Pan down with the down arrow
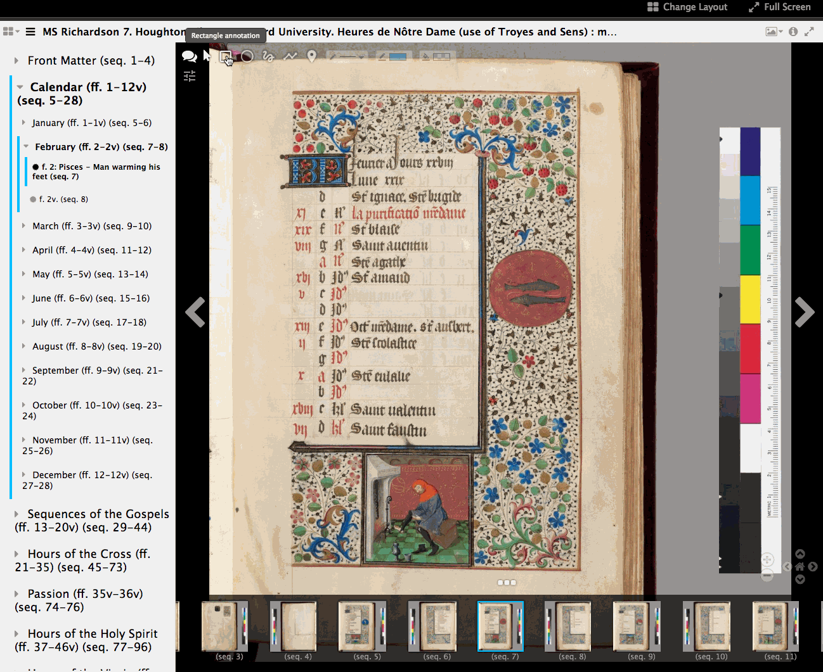Image resolution: width=823 pixels, height=672 pixels. 800,579
